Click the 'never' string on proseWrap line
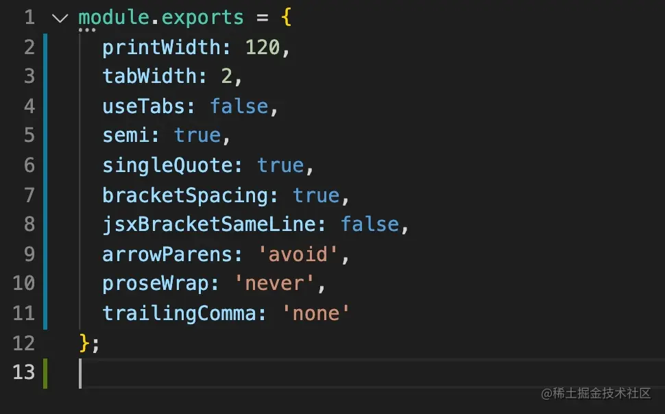Viewport: 665px width, 414px height. click(274, 283)
